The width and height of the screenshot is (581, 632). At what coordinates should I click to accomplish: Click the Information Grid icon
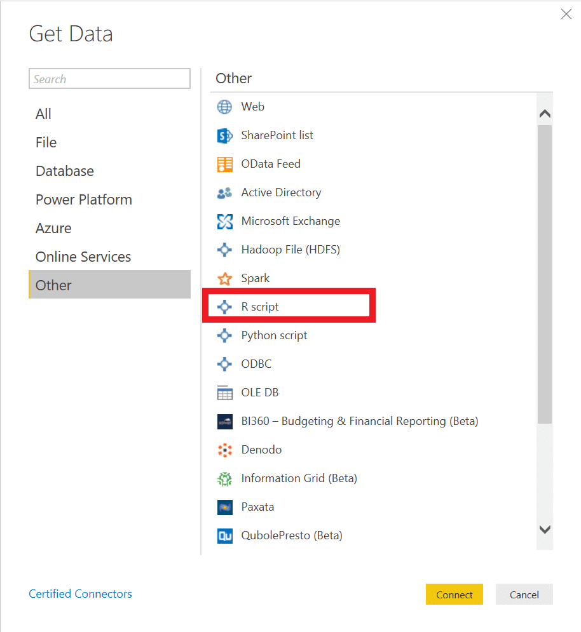(225, 479)
